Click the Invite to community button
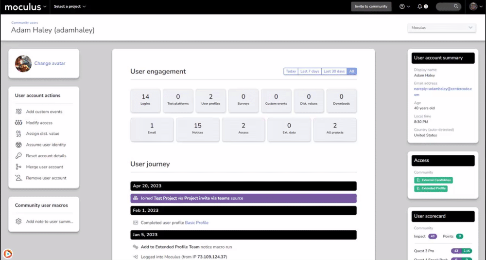Screen dimensions: 486x260 [371, 6]
